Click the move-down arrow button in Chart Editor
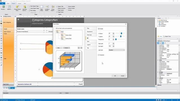180x101 pixels. pos(81,48)
